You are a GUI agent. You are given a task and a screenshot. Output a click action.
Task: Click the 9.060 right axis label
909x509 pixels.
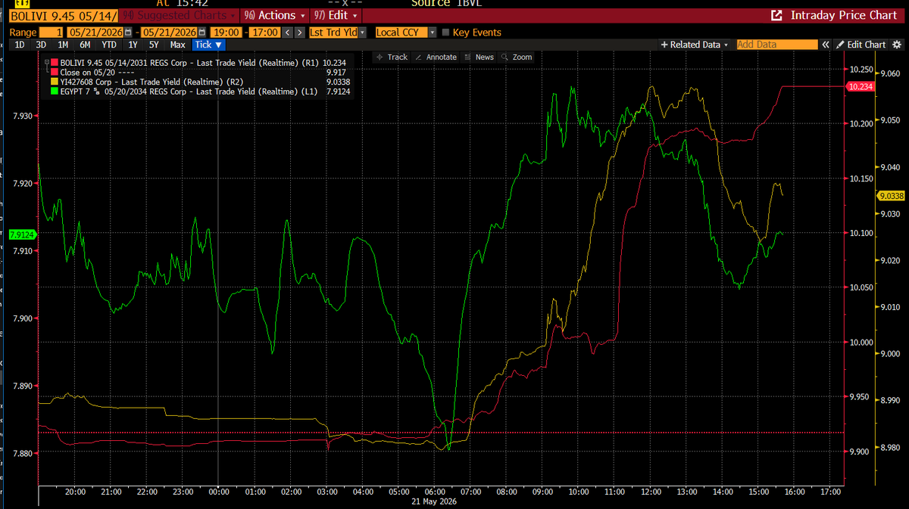click(889, 74)
